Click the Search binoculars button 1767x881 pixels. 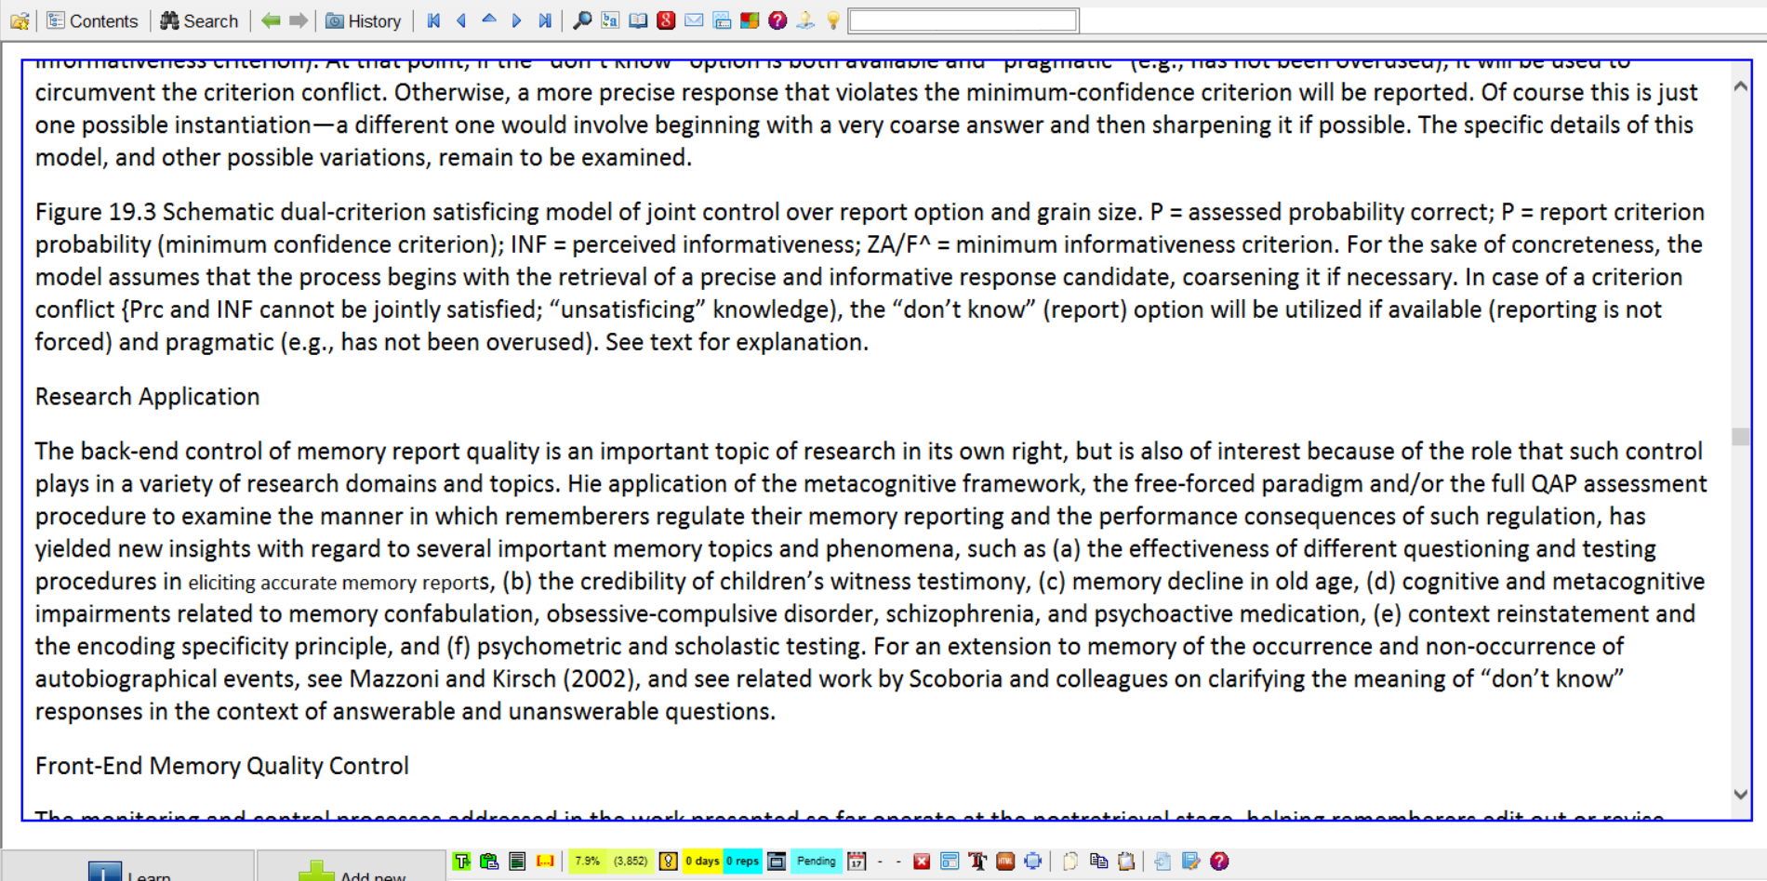coord(199,20)
